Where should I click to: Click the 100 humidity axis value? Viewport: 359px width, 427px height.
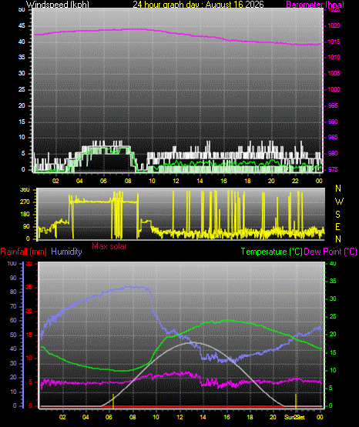point(12,264)
